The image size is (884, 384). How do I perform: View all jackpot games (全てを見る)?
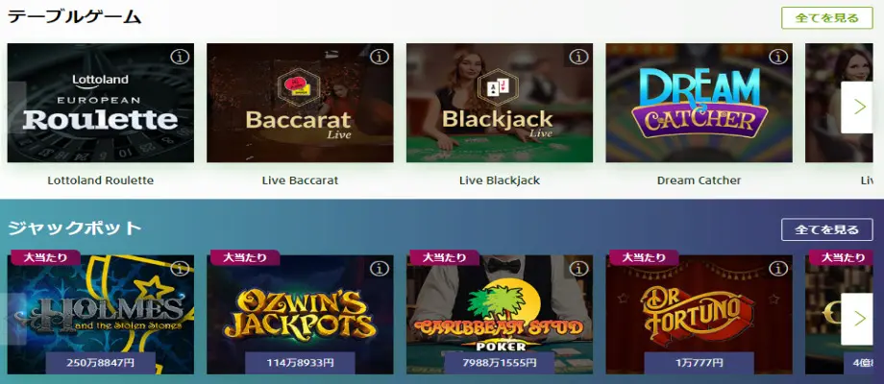[827, 229]
